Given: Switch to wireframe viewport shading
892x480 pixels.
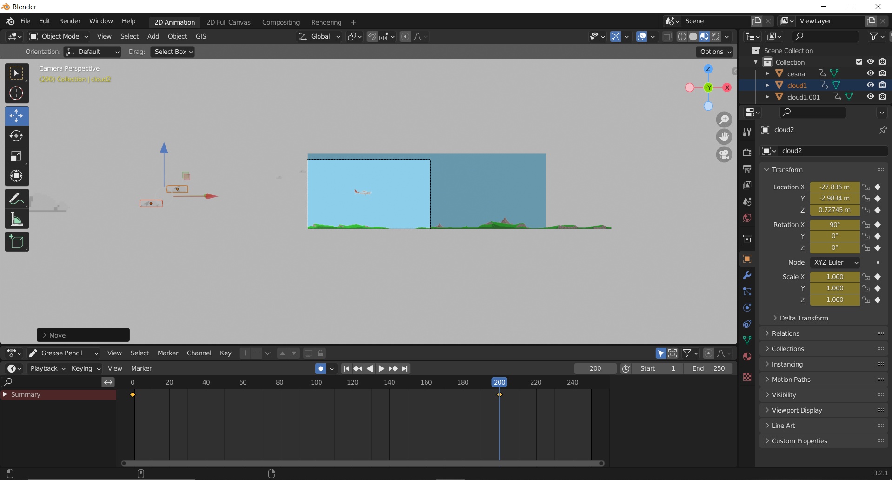Looking at the screenshot, I should coord(682,36).
